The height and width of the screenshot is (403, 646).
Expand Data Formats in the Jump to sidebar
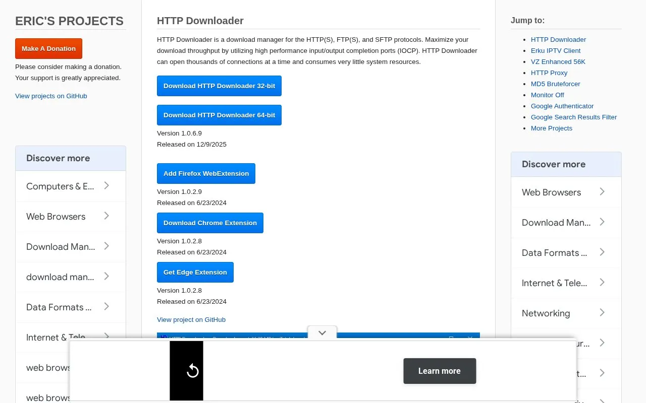coord(602,252)
